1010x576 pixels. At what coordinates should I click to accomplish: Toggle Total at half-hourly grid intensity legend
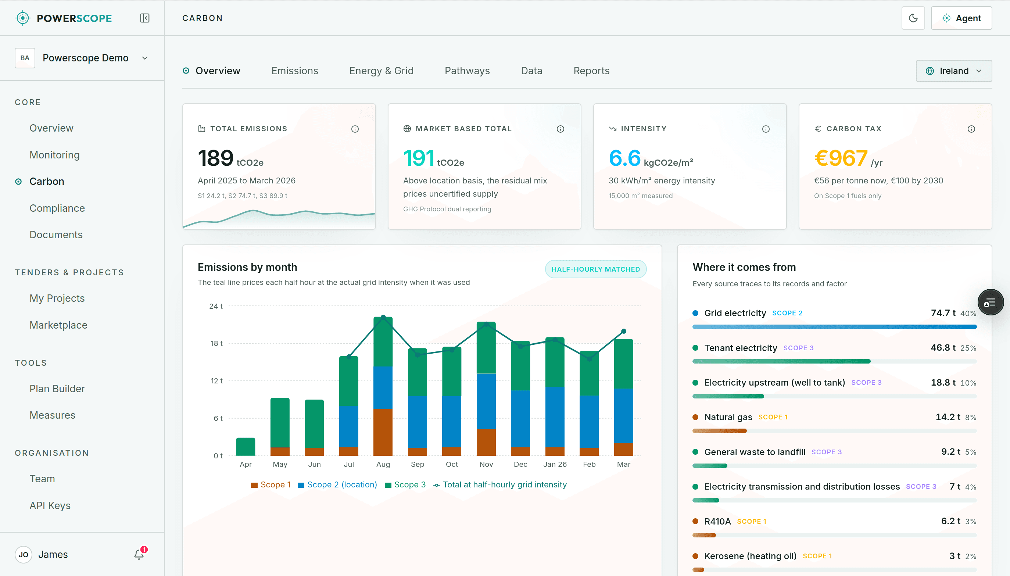pyautogui.click(x=500, y=484)
